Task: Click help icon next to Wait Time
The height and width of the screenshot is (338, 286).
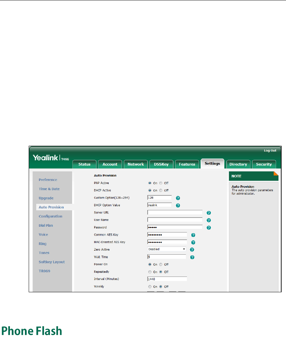Action: pos(192,257)
